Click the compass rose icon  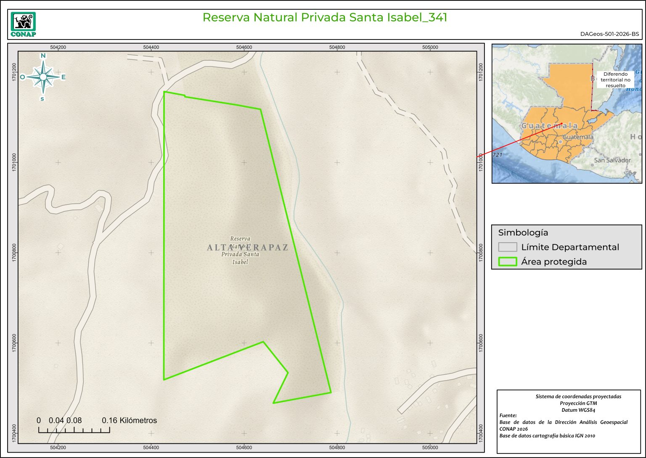click(x=43, y=77)
